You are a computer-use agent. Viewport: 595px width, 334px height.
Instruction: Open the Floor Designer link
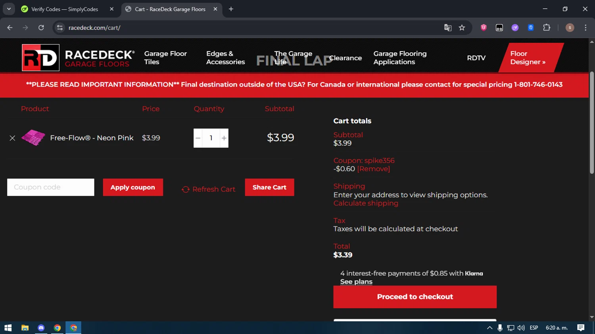531,58
